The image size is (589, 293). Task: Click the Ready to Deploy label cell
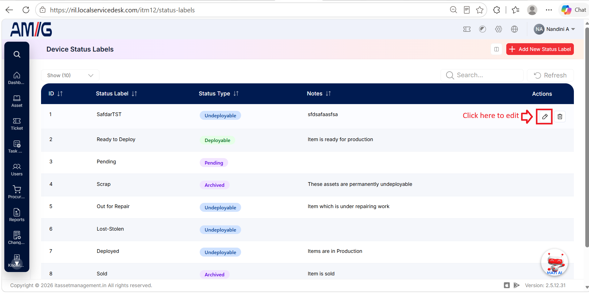click(x=116, y=139)
